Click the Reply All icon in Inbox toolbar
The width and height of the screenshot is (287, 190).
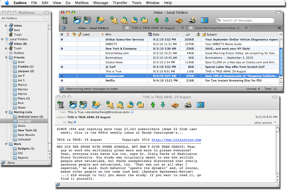pyautogui.click(x=134, y=20)
